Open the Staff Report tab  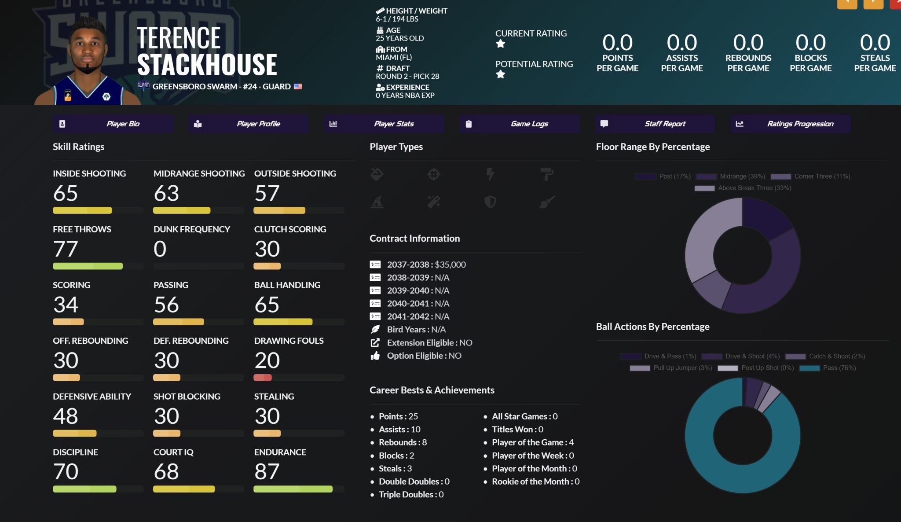click(x=655, y=124)
